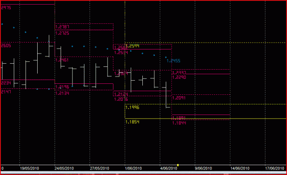Viewport: 287px width, 175px height.
Task: Select the 1.2725 price label
Action: click(62, 33)
